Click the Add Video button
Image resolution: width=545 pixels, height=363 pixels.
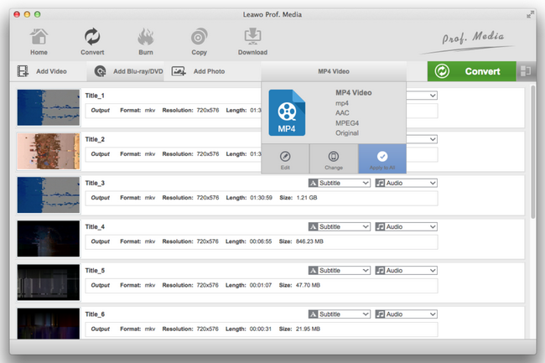pyautogui.click(x=42, y=71)
